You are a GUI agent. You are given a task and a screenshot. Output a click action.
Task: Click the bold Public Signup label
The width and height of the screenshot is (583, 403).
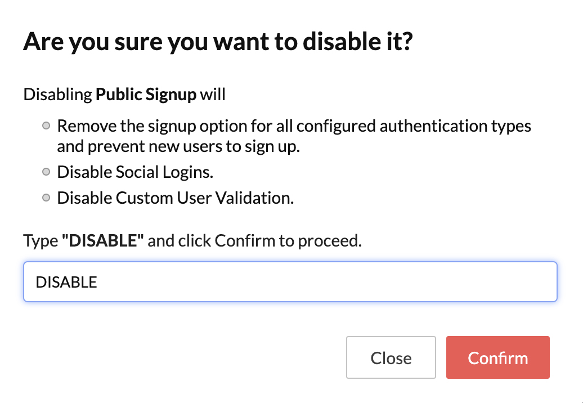pyautogui.click(x=145, y=94)
